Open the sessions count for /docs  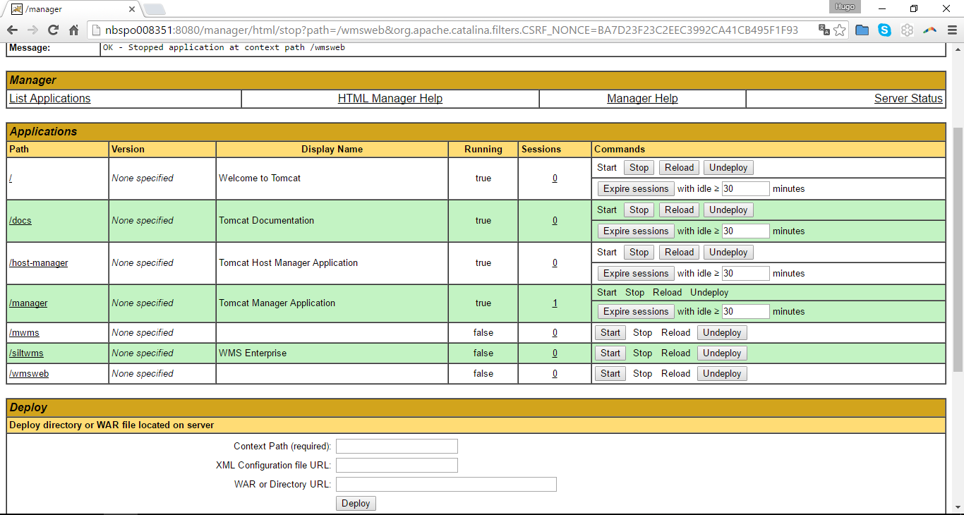point(555,220)
